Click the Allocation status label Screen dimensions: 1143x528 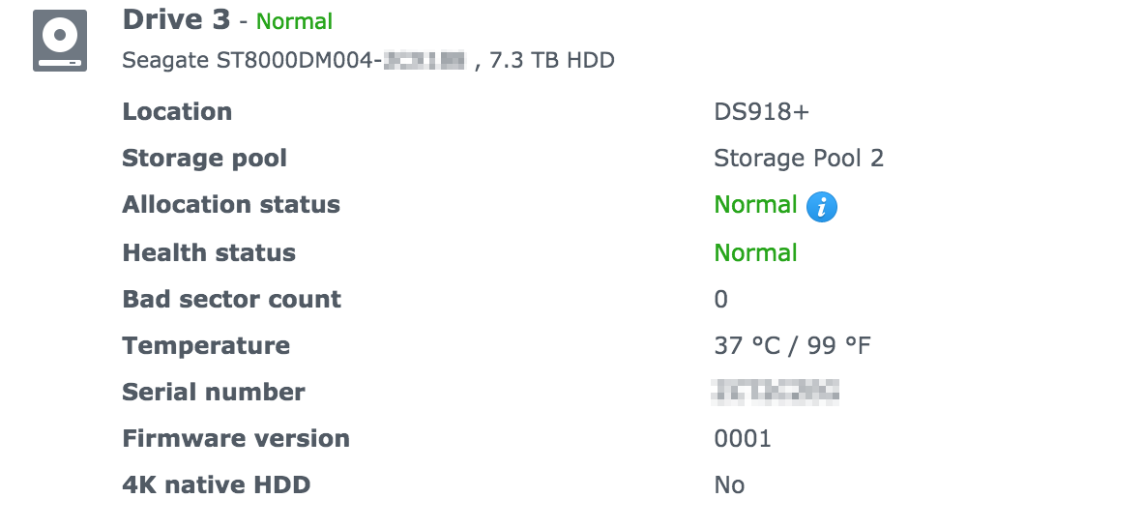pos(231,205)
